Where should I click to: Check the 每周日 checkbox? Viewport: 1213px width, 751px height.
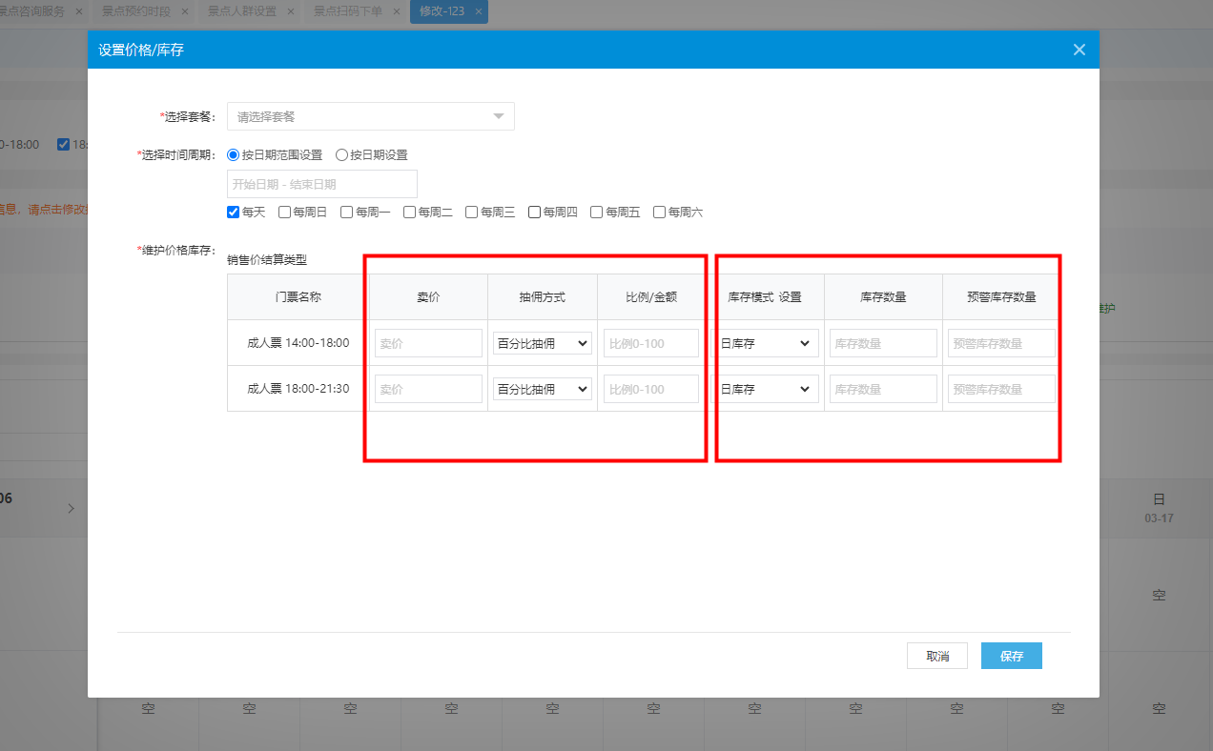tap(284, 213)
